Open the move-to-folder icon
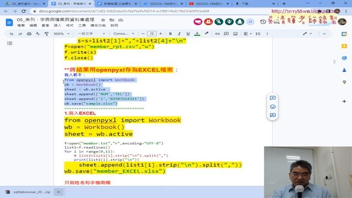352x198 pixels. point(112,20)
